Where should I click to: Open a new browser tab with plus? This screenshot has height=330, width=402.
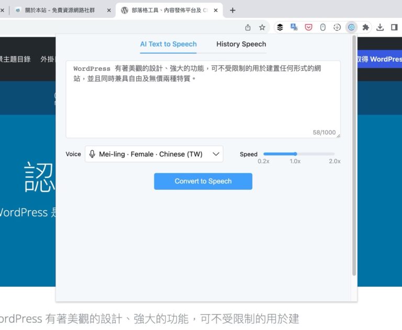[232, 10]
